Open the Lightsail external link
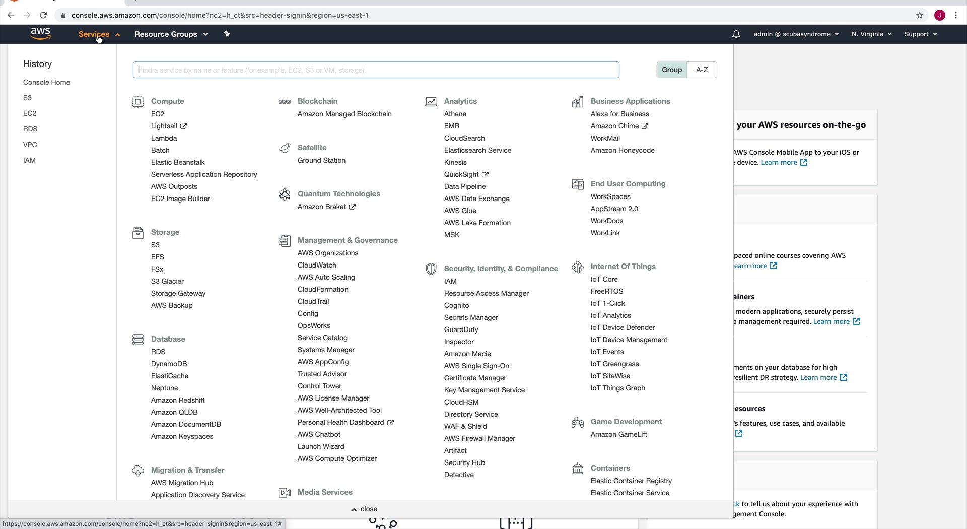967x529 pixels. point(169,126)
